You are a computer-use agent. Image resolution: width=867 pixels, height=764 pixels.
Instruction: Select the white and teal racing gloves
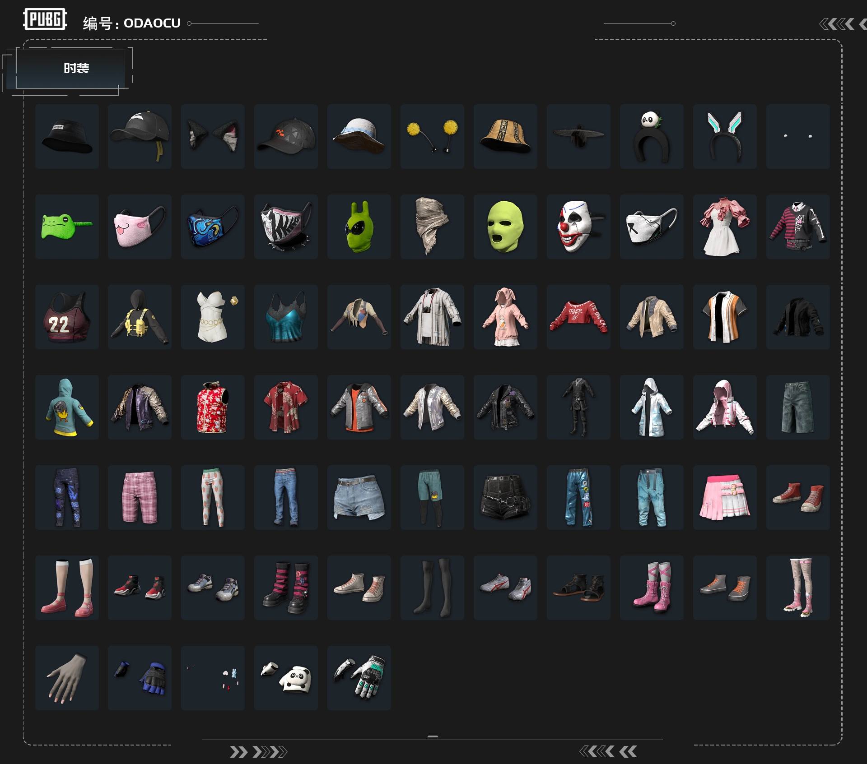[x=359, y=678]
